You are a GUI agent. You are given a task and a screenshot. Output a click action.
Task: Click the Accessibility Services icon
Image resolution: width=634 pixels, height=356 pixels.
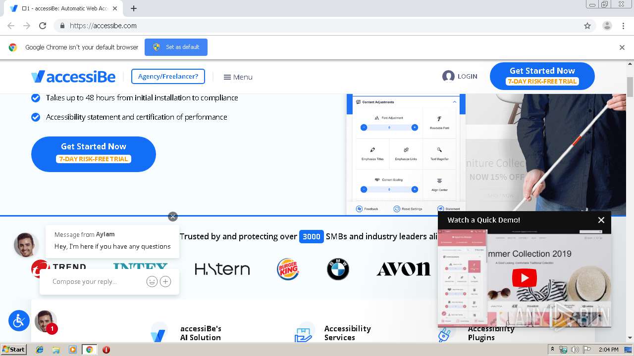[x=304, y=333]
